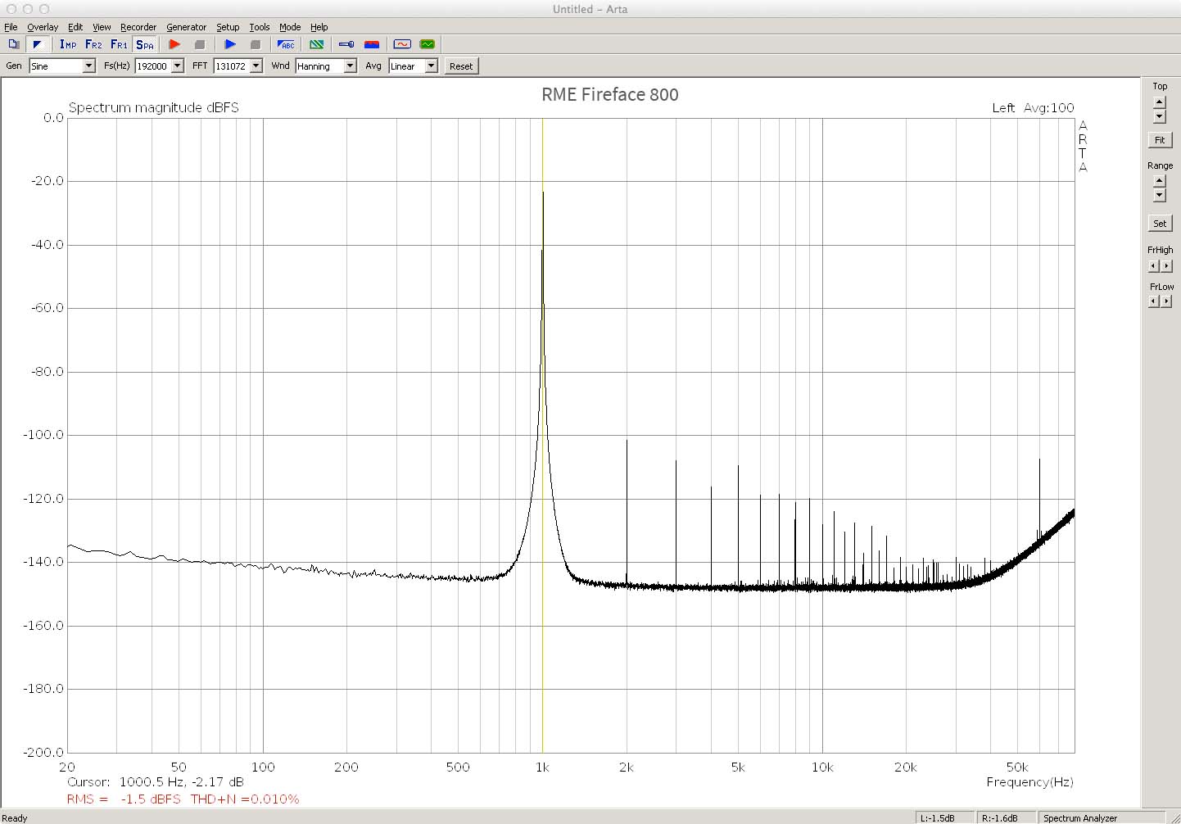Screen dimensions: 1181x824
Task: Click the Reset averaging button
Action: (x=461, y=66)
